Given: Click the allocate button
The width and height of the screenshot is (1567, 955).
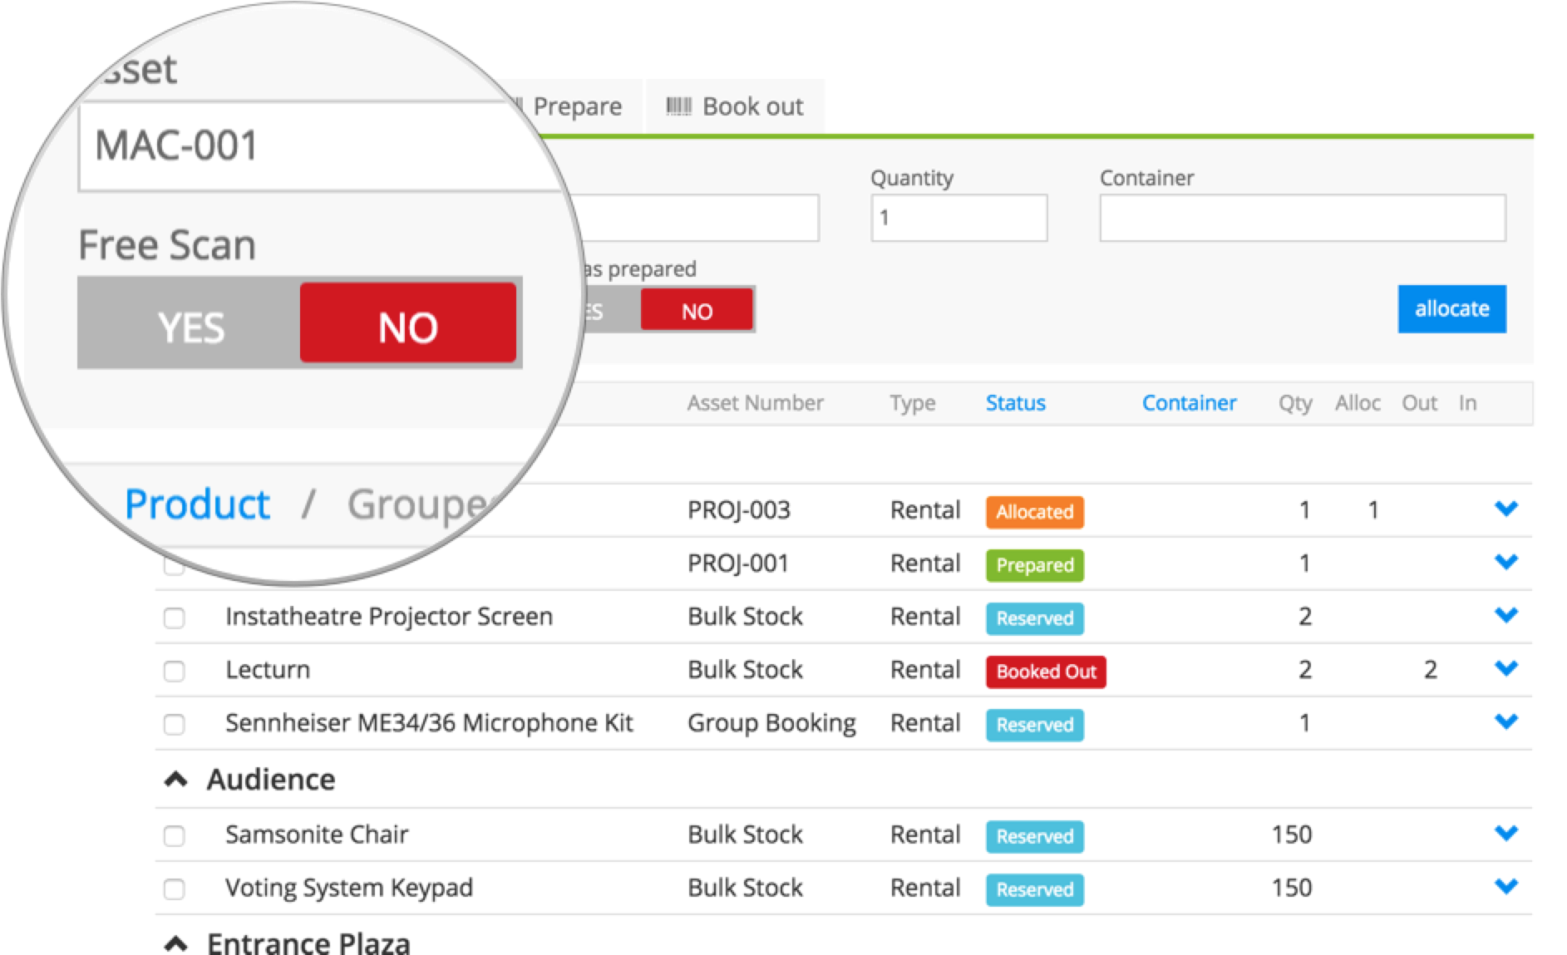Looking at the screenshot, I should tap(1451, 308).
